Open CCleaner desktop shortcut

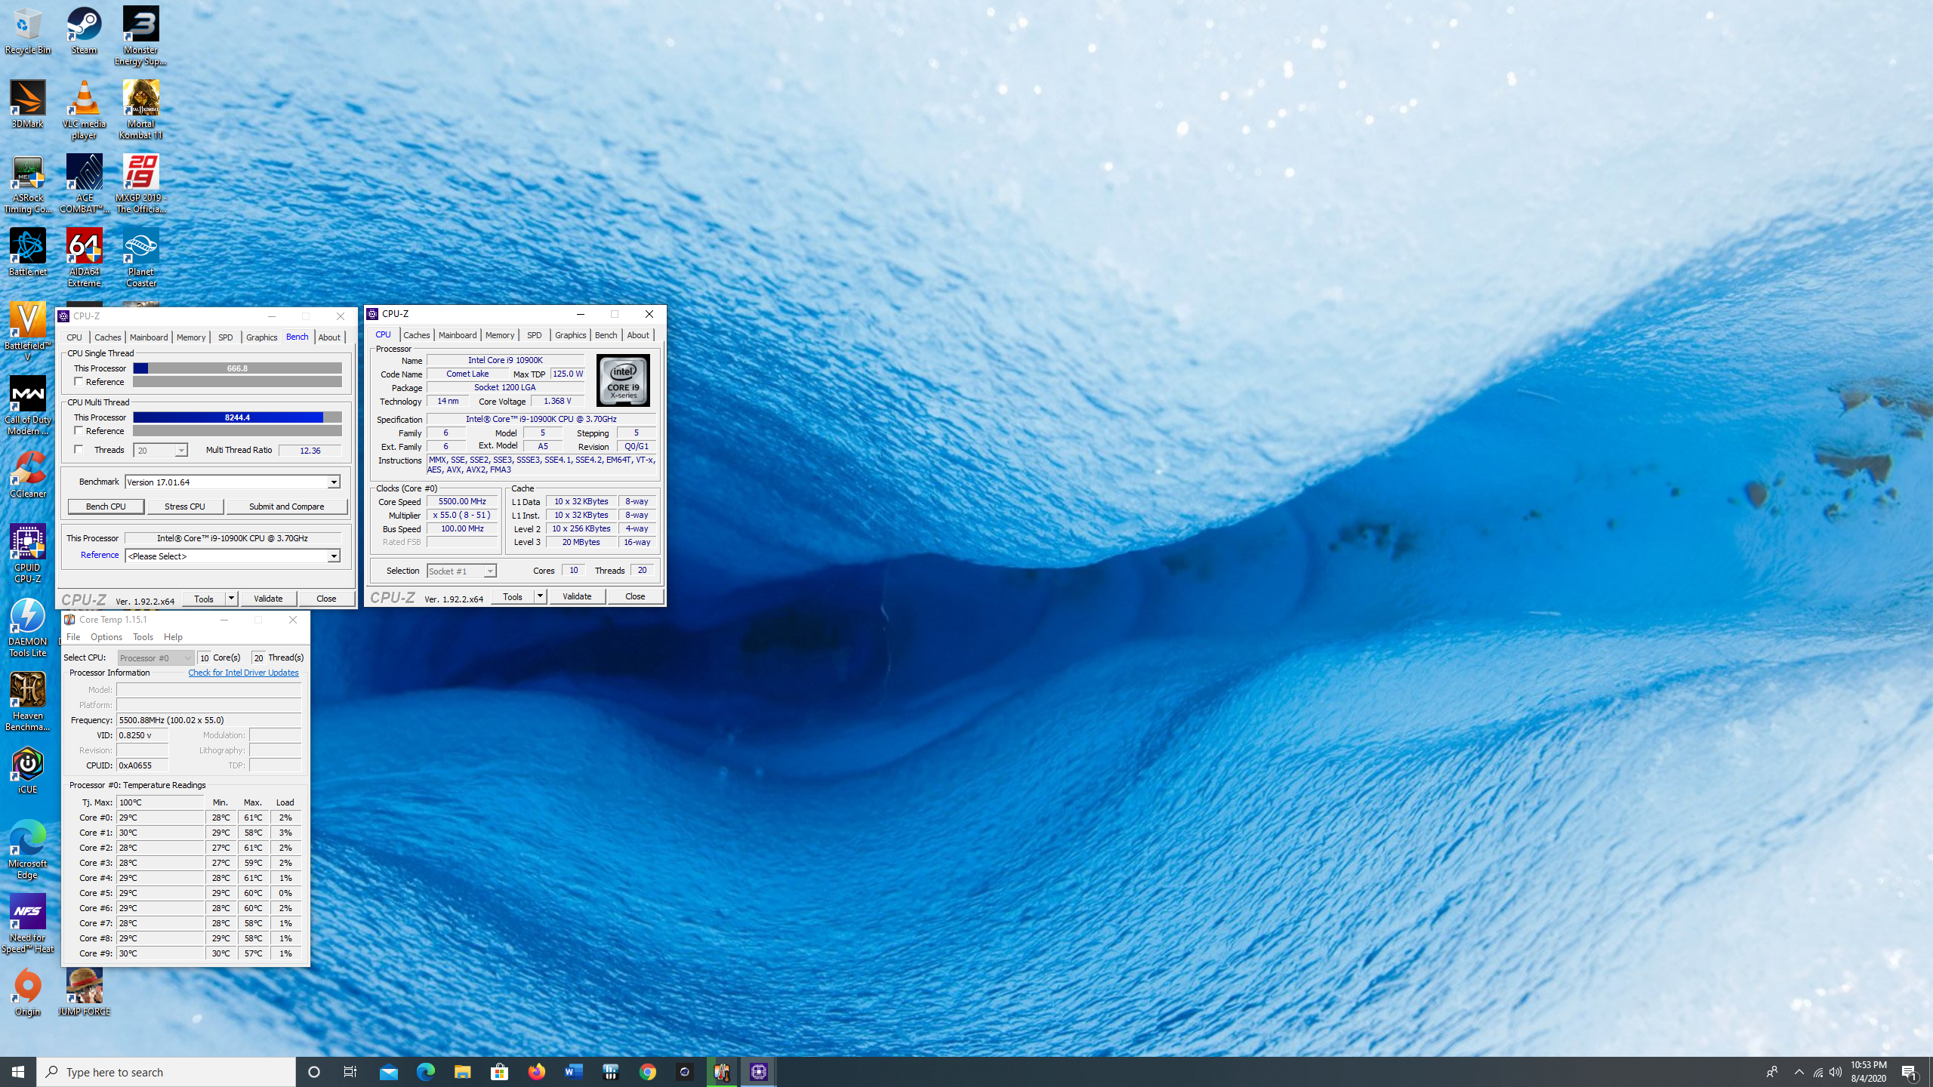tap(28, 475)
